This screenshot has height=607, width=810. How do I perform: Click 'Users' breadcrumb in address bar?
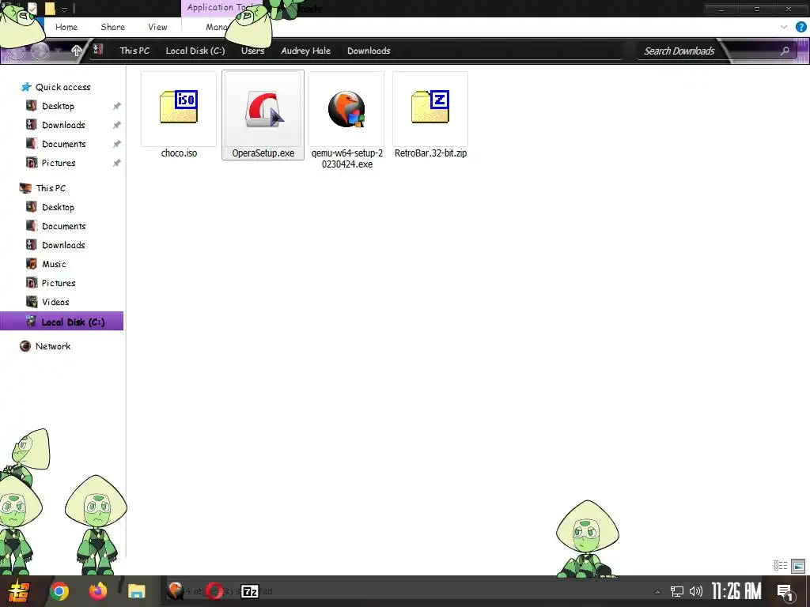tap(252, 51)
